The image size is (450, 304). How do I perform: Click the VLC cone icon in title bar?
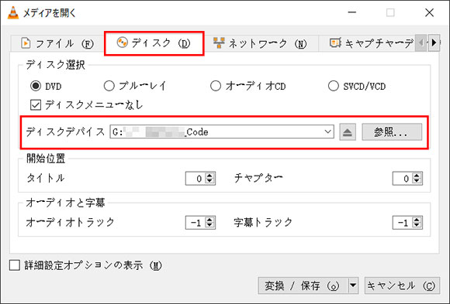coord(13,13)
